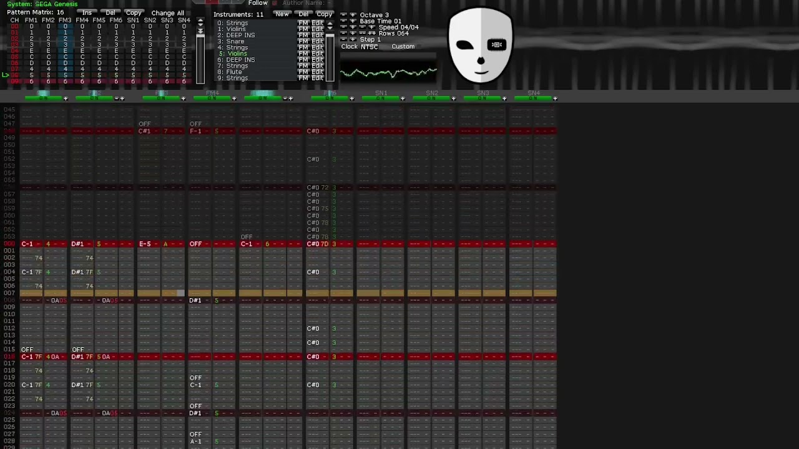This screenshot has height=449, width=799.
Task: Mute the FM4 channel ON bar
Action: tap(212, 99)
